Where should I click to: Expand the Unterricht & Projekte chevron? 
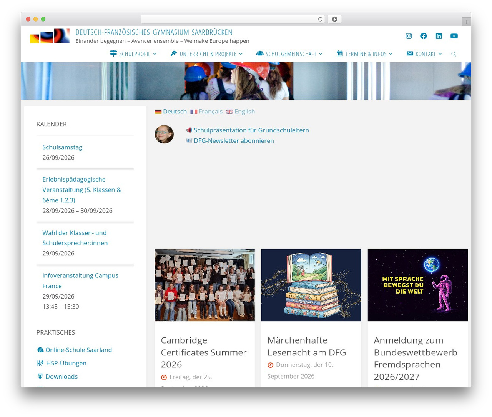(241, 54)
